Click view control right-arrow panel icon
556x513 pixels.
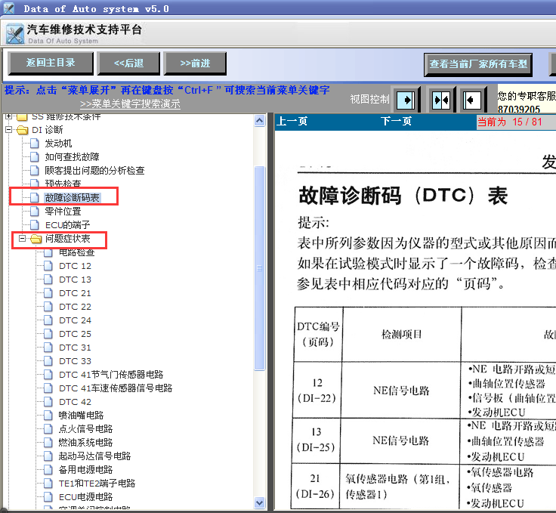point(406,100)
